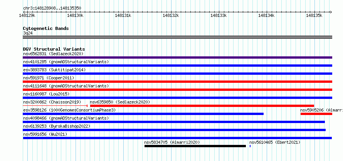Image resolution: width=343 pixels, height=161 pixels.
Task: Open esv3598126 (1000GenomesConsortiumPhase3) label
Action: pos(69,110)
